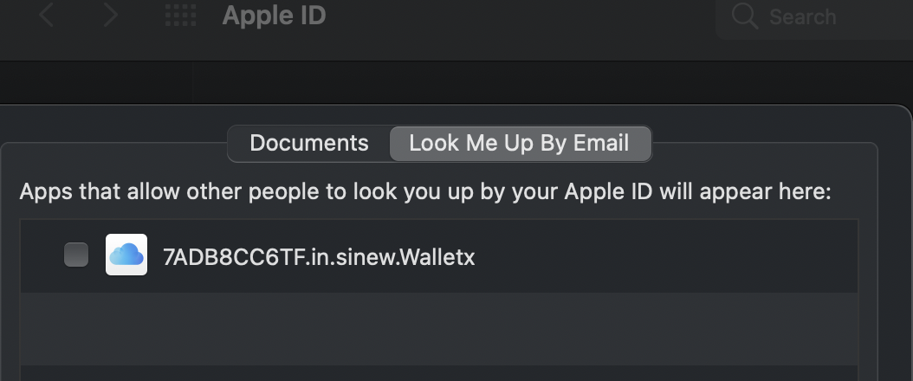Click the space between chevrons and grid icon
The width and height of the screenshot is (913, 381).
tap(143, 16)
